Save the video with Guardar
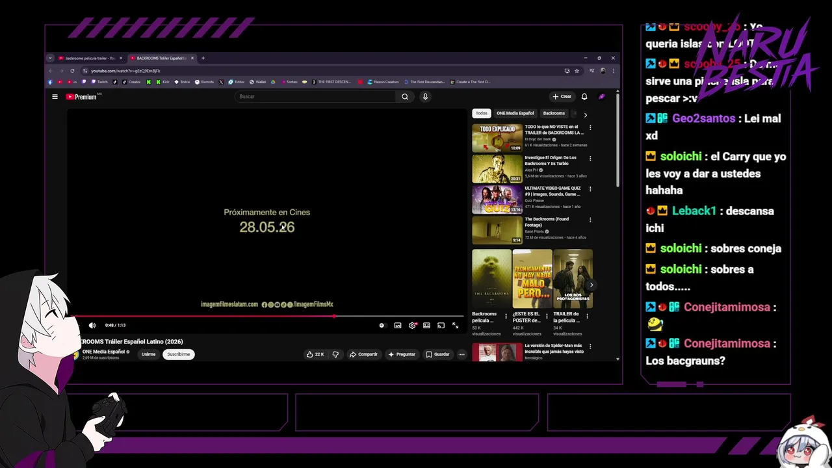This screenshot has height=468, width=832. click(x=437, y=354)
